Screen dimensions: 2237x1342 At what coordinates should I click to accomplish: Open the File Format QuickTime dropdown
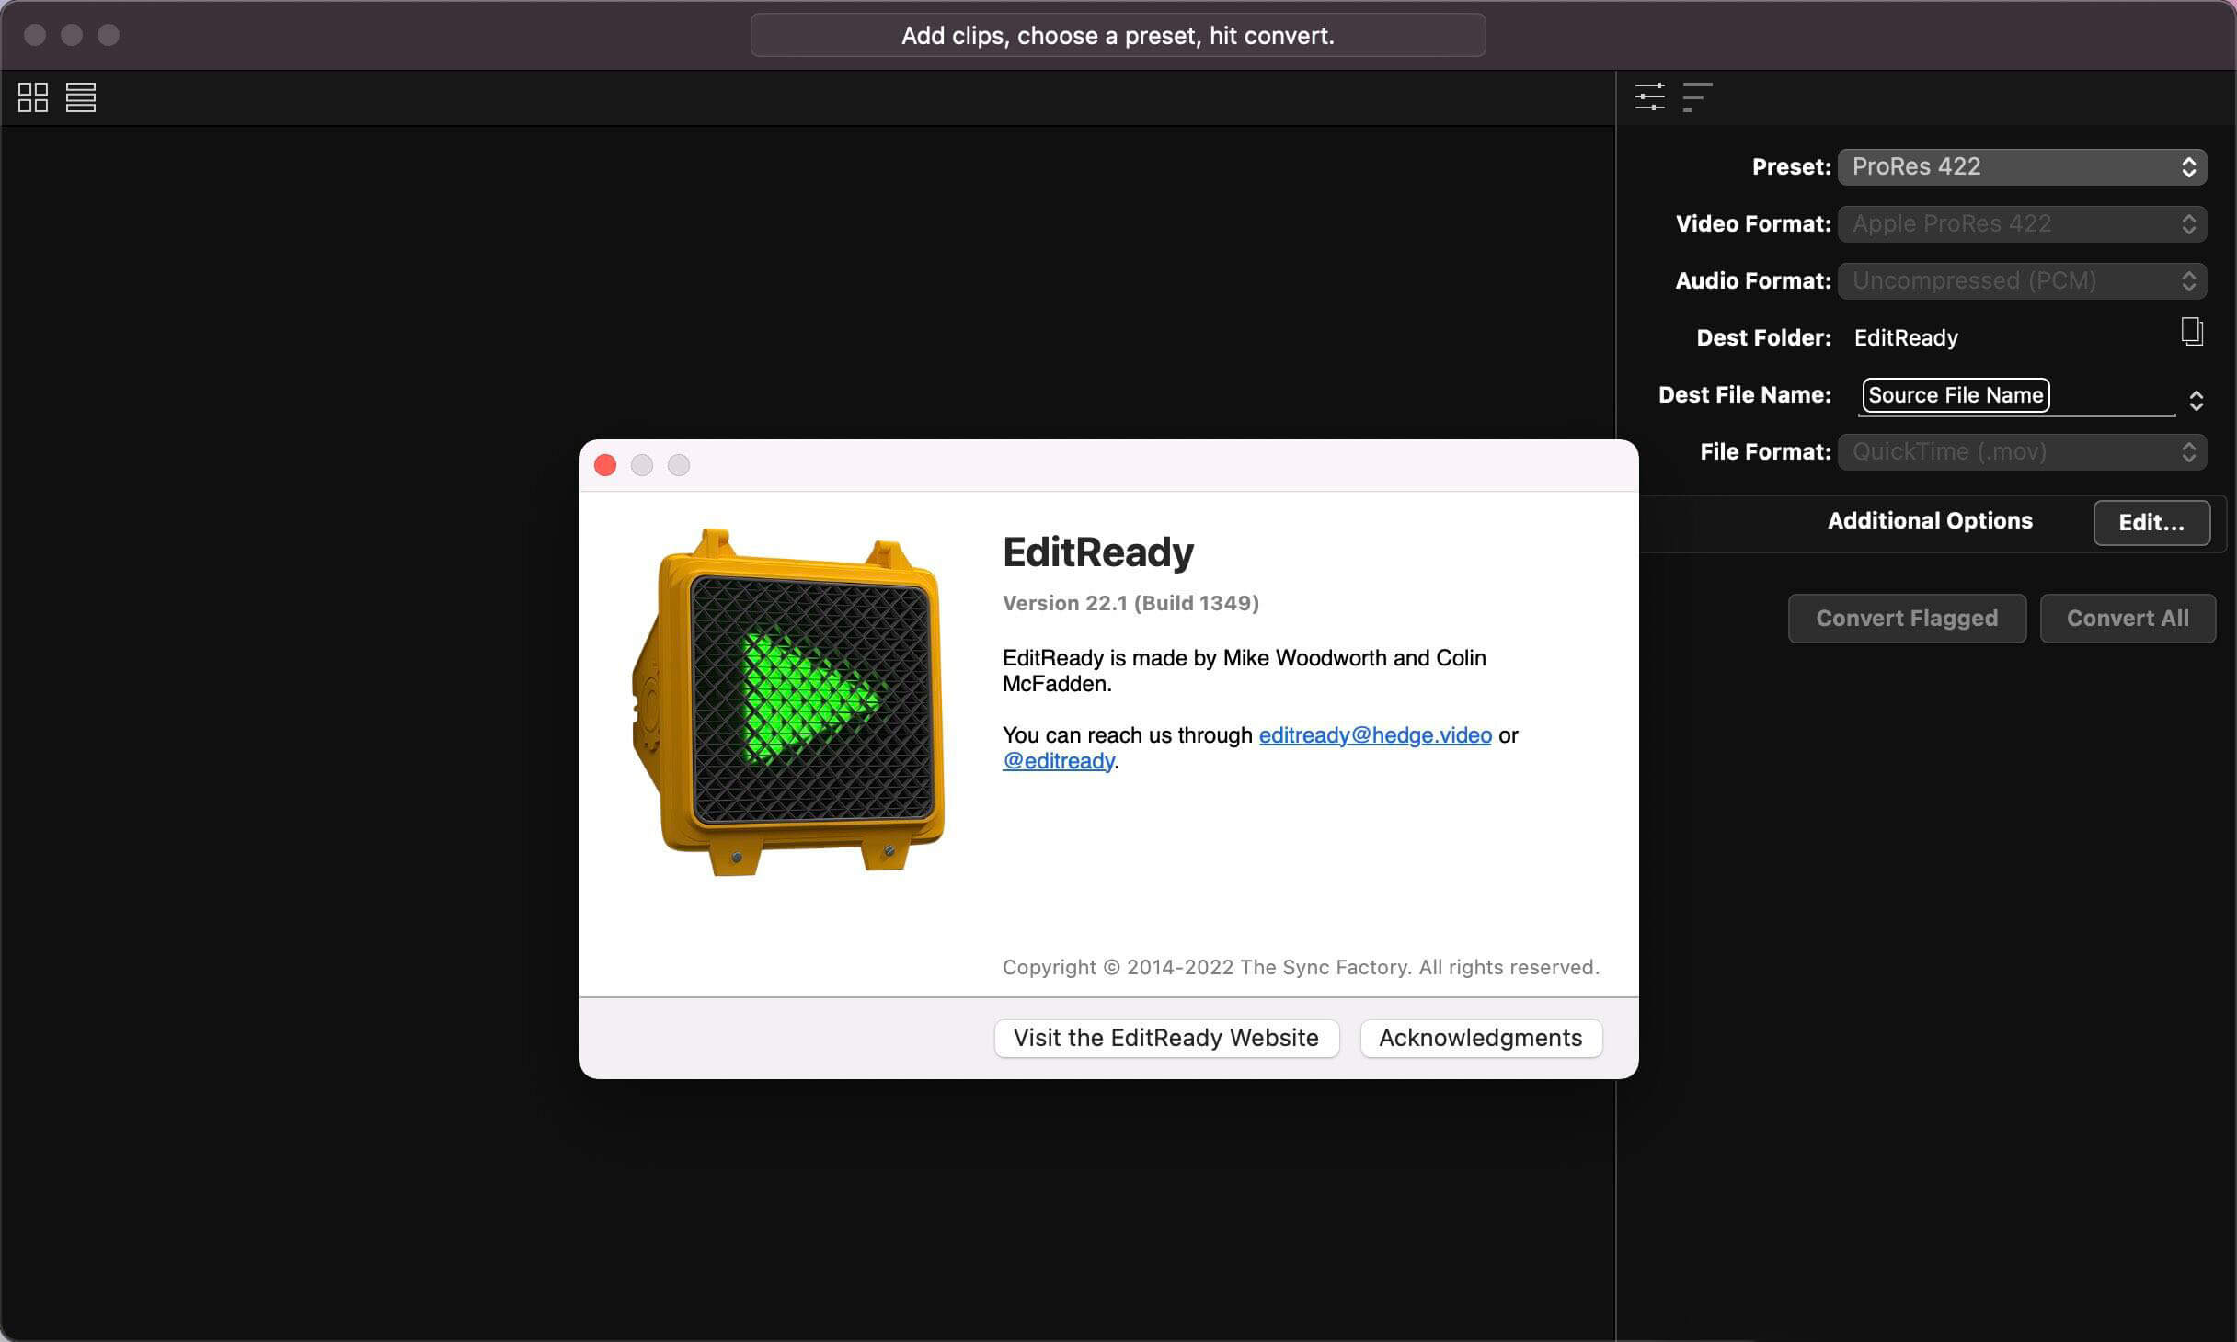tap(2022, 452)
